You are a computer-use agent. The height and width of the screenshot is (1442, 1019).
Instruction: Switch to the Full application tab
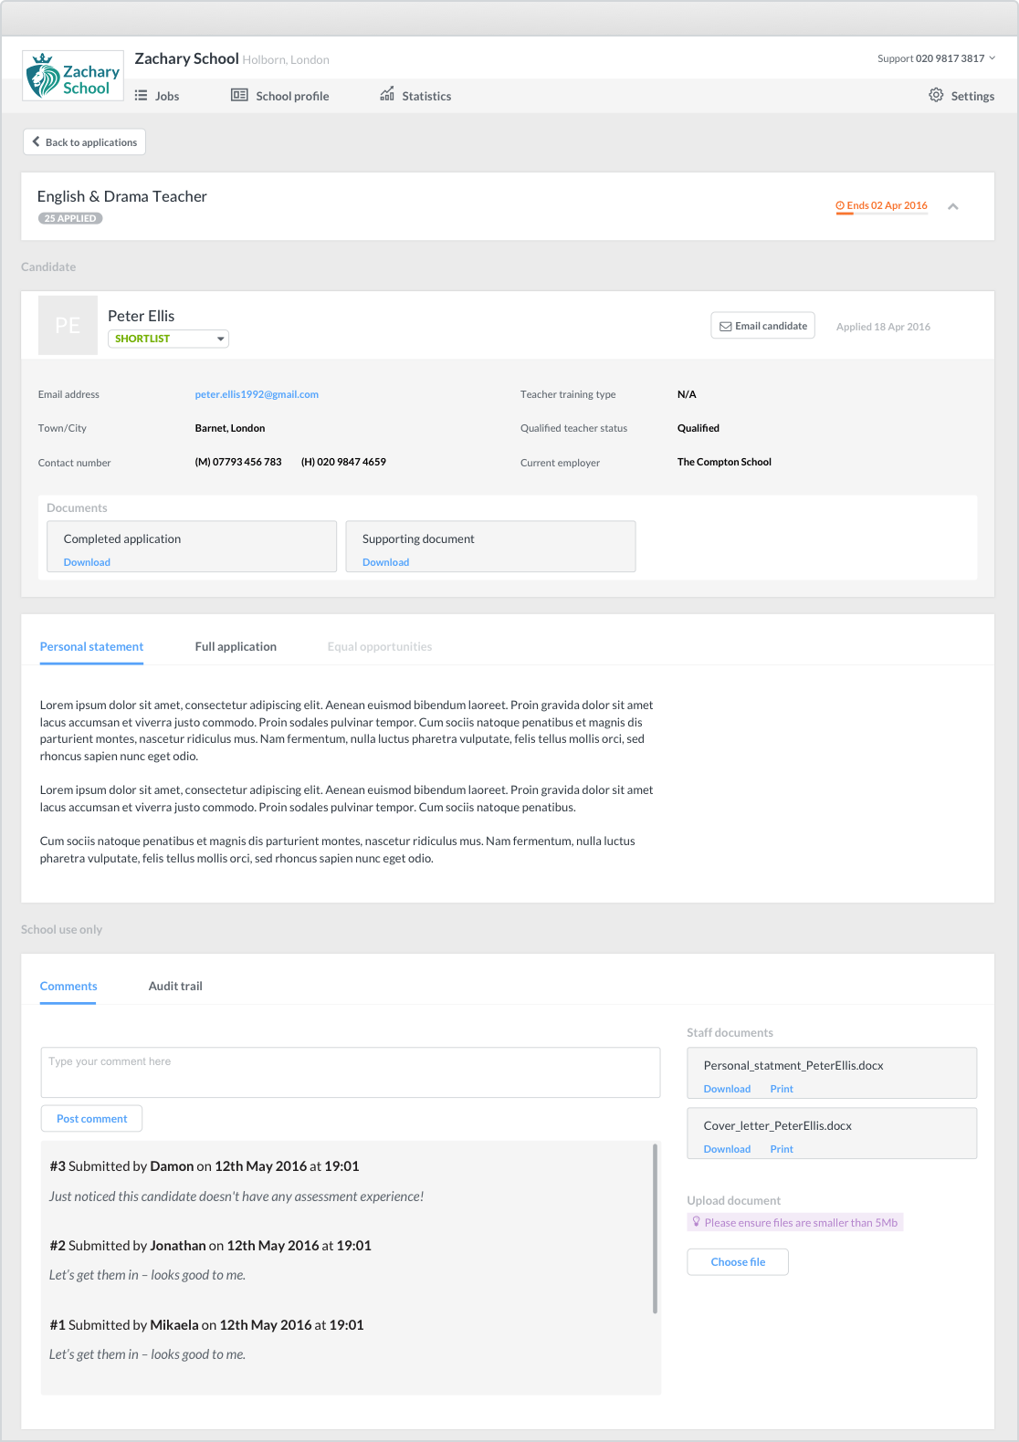[x=236, y=647]
